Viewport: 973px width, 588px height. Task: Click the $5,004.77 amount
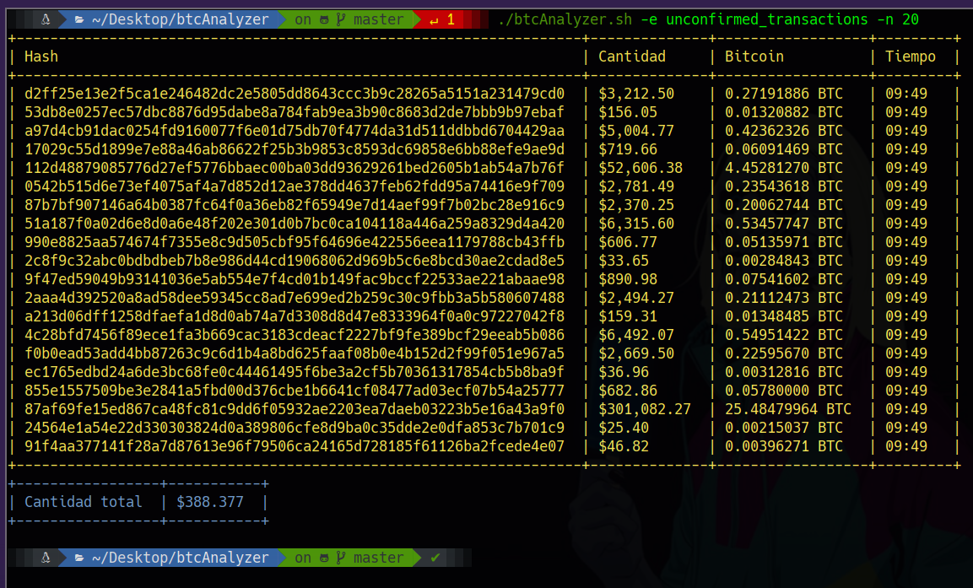636,131
